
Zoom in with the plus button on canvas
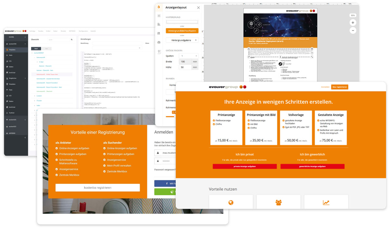(x=353, y=23)
